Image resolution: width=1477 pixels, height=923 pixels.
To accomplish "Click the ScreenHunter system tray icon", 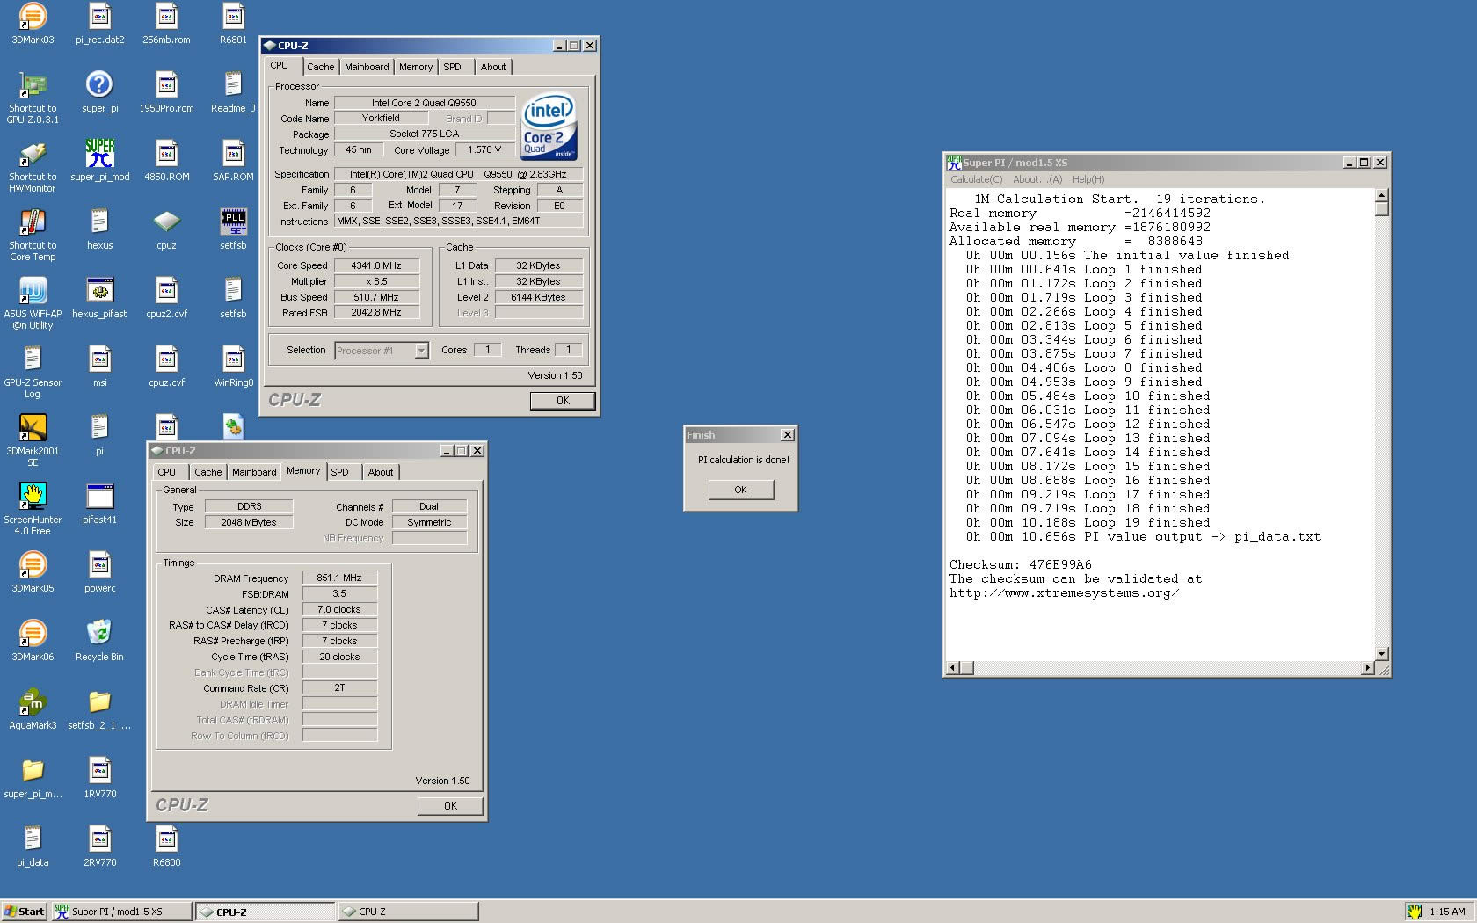I will tap(1414, 912).
